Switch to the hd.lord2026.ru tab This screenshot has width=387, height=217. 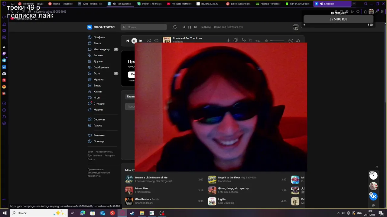[209, 4]
